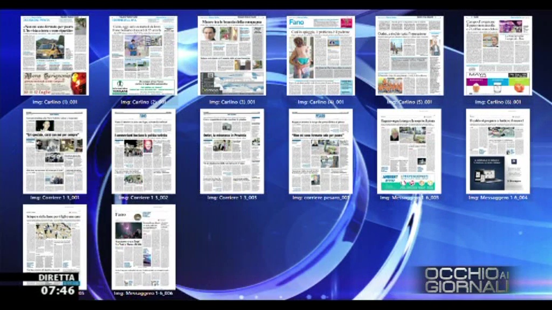Click the caption "Img: Carlino (2)_001"

(x=143, y=102)
